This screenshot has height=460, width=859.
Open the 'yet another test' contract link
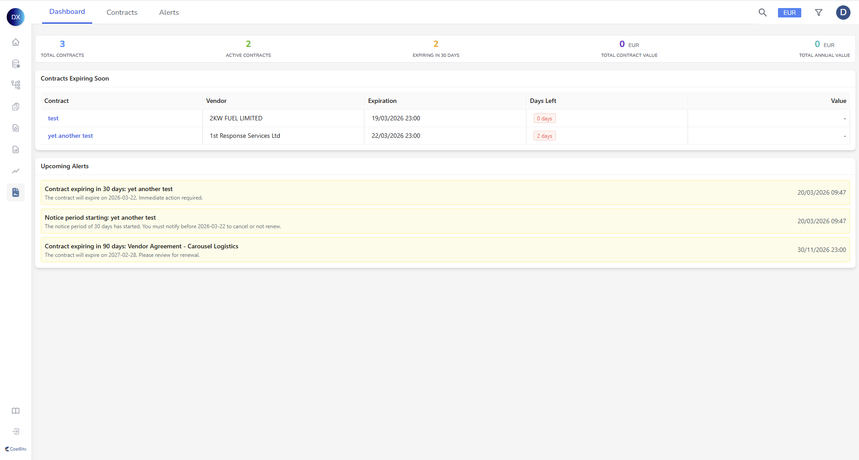pos(70,136)
